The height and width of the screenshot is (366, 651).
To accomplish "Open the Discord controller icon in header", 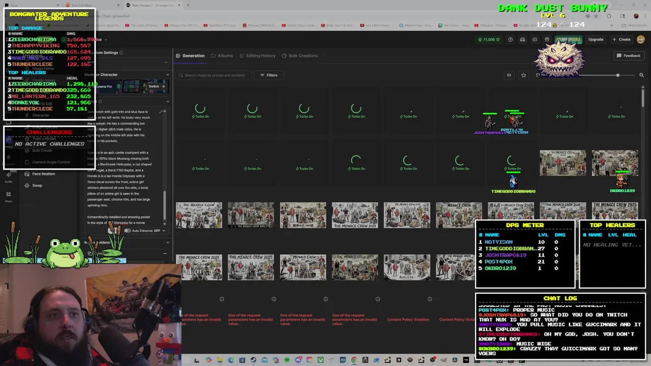I will 522,39.
